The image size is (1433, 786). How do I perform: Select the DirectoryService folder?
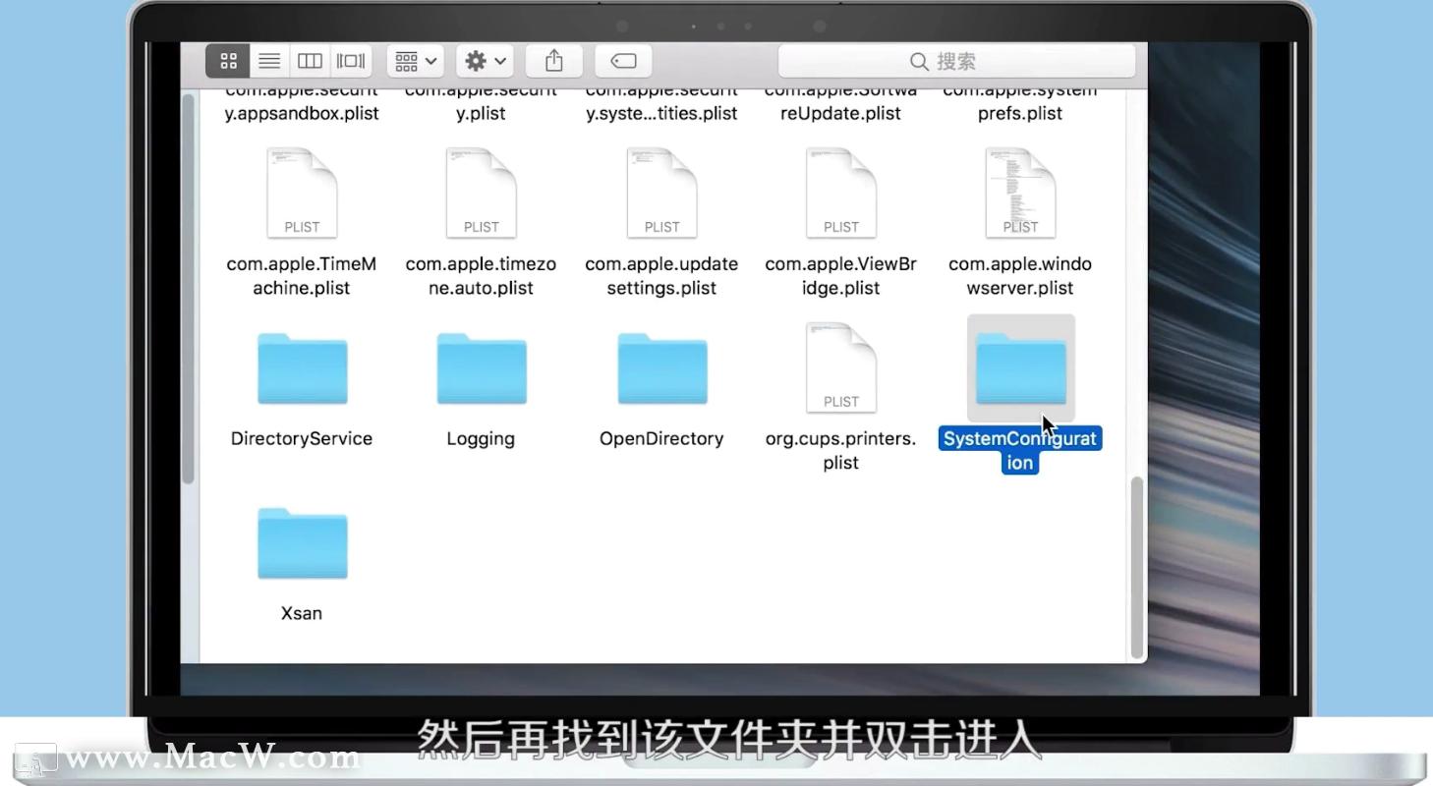pyautogui.click(x=301, y=368)
